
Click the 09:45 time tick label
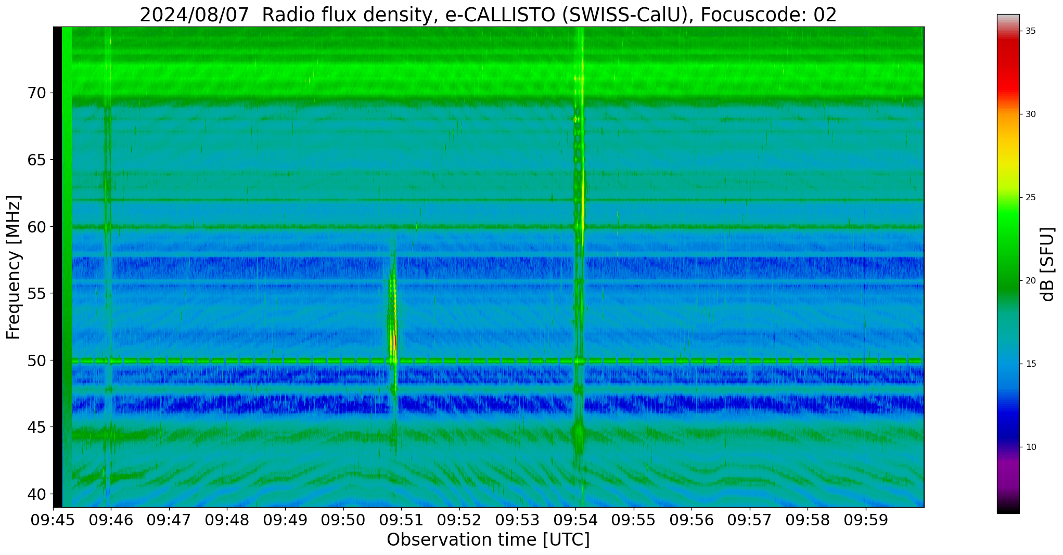(x=53, y=520)
